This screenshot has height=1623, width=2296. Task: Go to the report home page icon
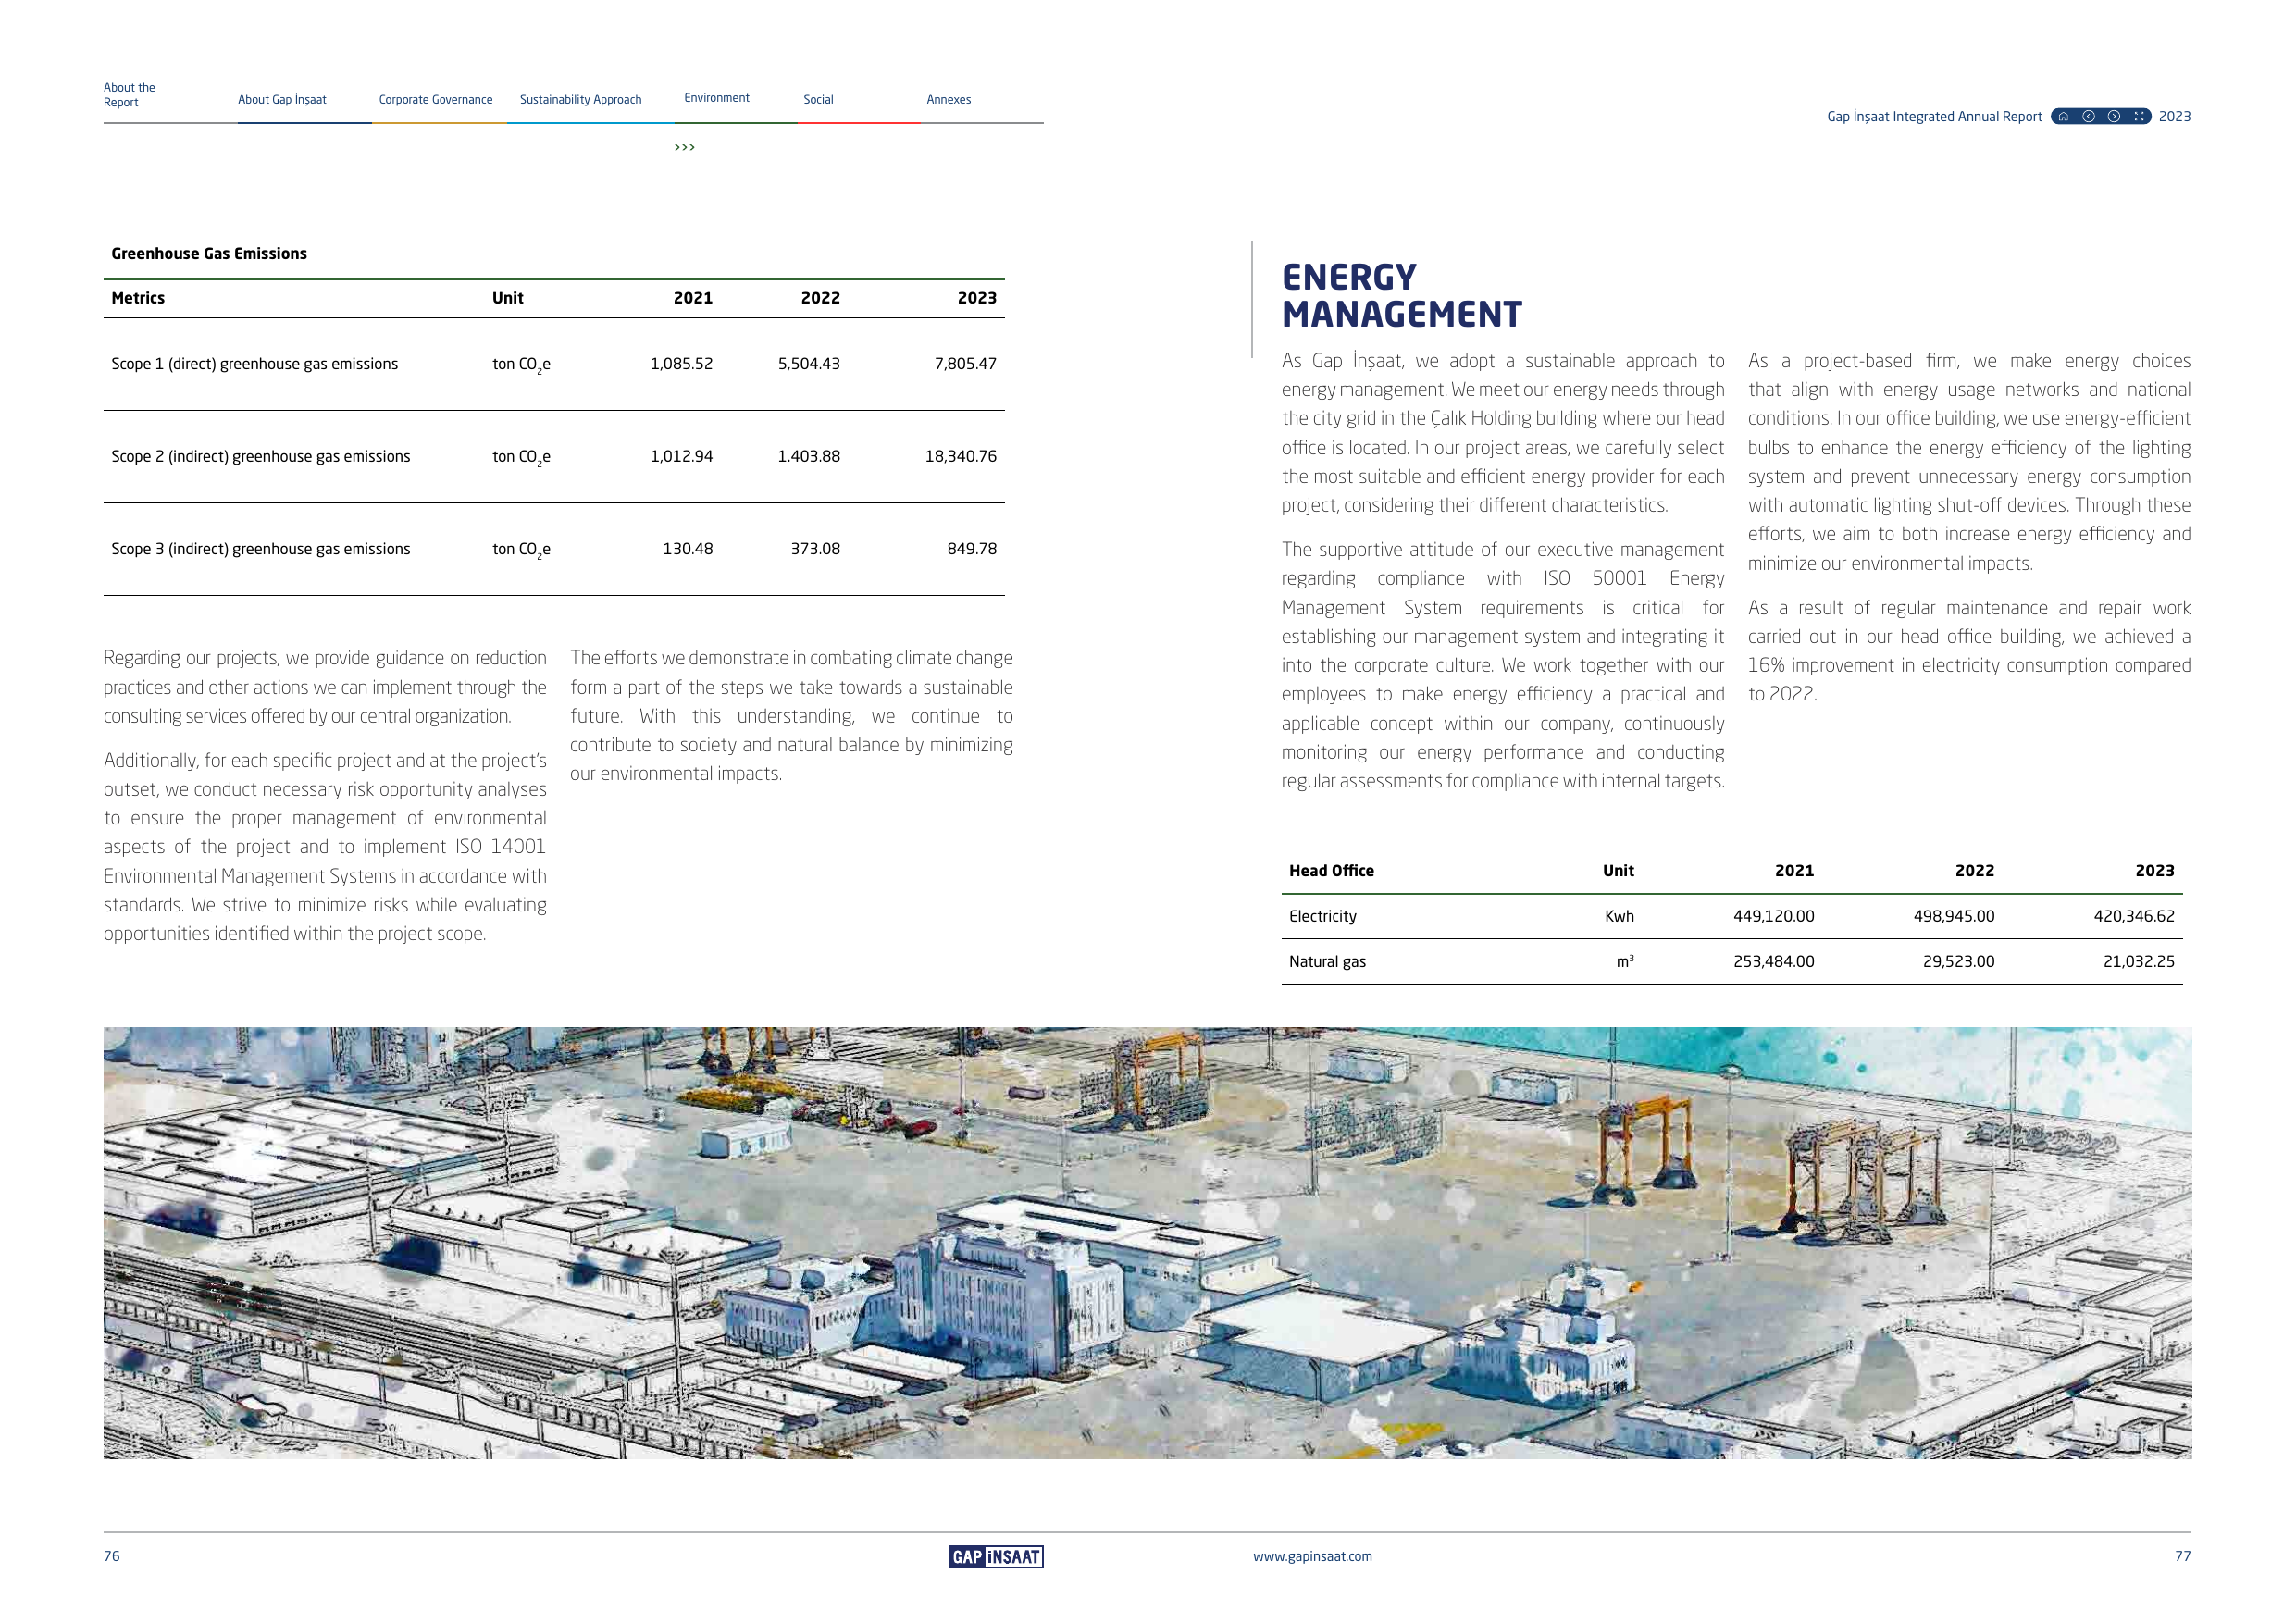click(2062, 116)
